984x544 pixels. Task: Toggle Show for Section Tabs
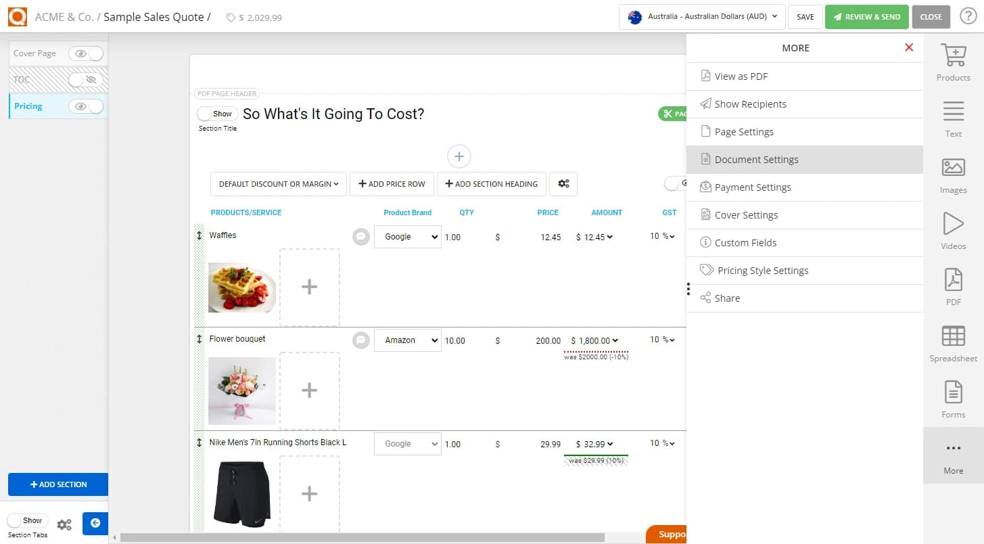[27, 520]
